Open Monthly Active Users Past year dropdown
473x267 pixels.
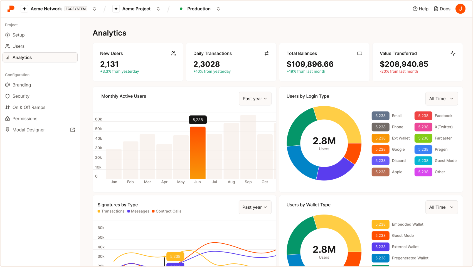pyautogui.click(x=255, y=99)
